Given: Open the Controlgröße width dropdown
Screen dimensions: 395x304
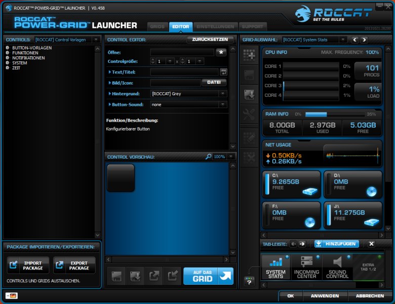Looking at the screenshot, I should point(170,61).
